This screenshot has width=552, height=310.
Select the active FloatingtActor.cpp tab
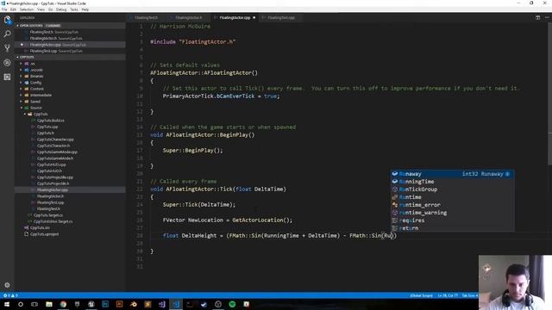[235, 17]
